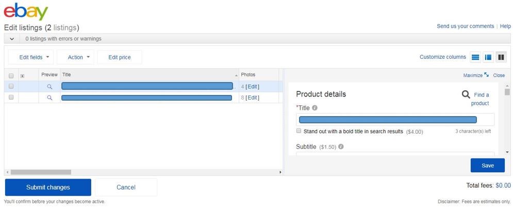
Task: Check the first listing's checkbox
Action: [x=11, y=87]
